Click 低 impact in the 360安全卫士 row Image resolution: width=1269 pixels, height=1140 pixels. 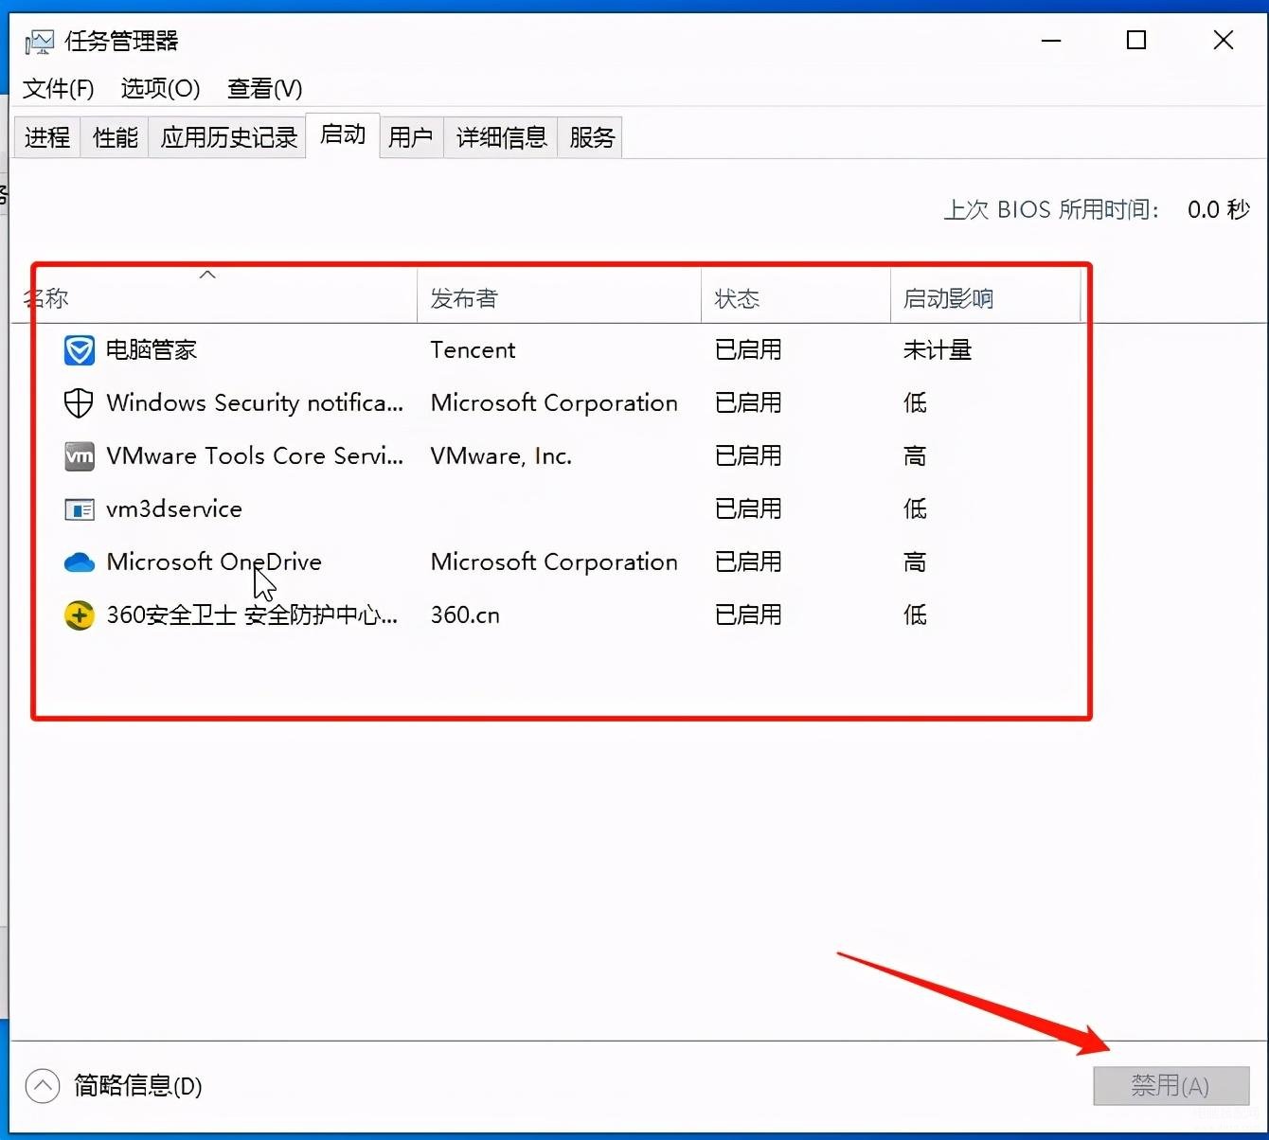tap(915, 615)
